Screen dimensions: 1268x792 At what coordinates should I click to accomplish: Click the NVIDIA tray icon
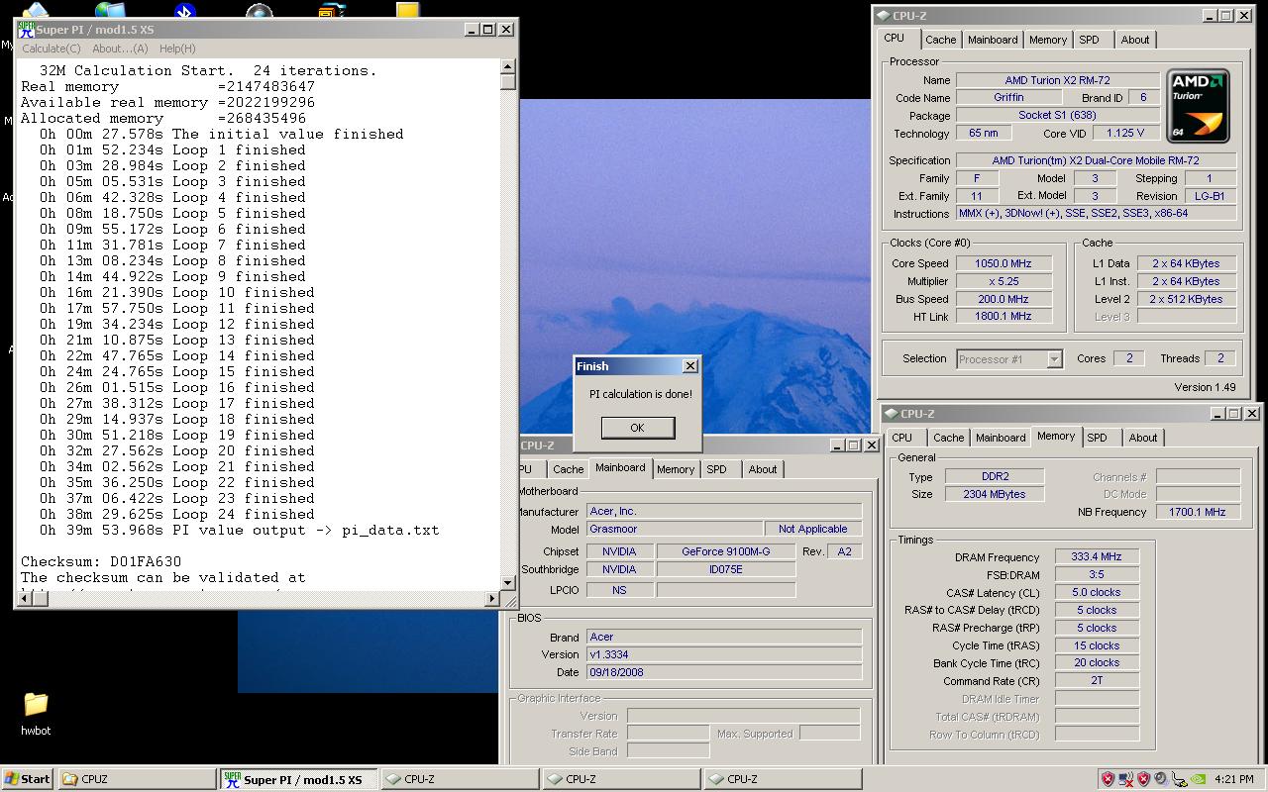[x=1198, y=779]
